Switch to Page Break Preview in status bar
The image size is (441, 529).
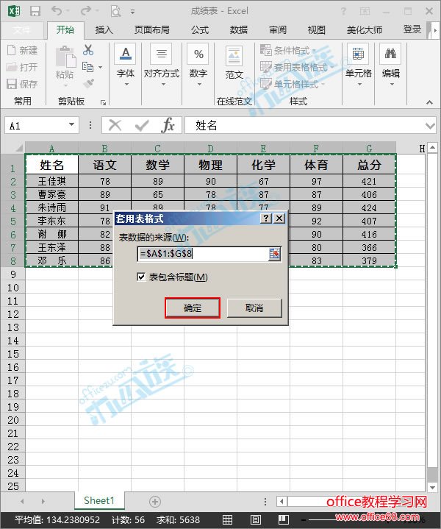(x=284, y=519)
